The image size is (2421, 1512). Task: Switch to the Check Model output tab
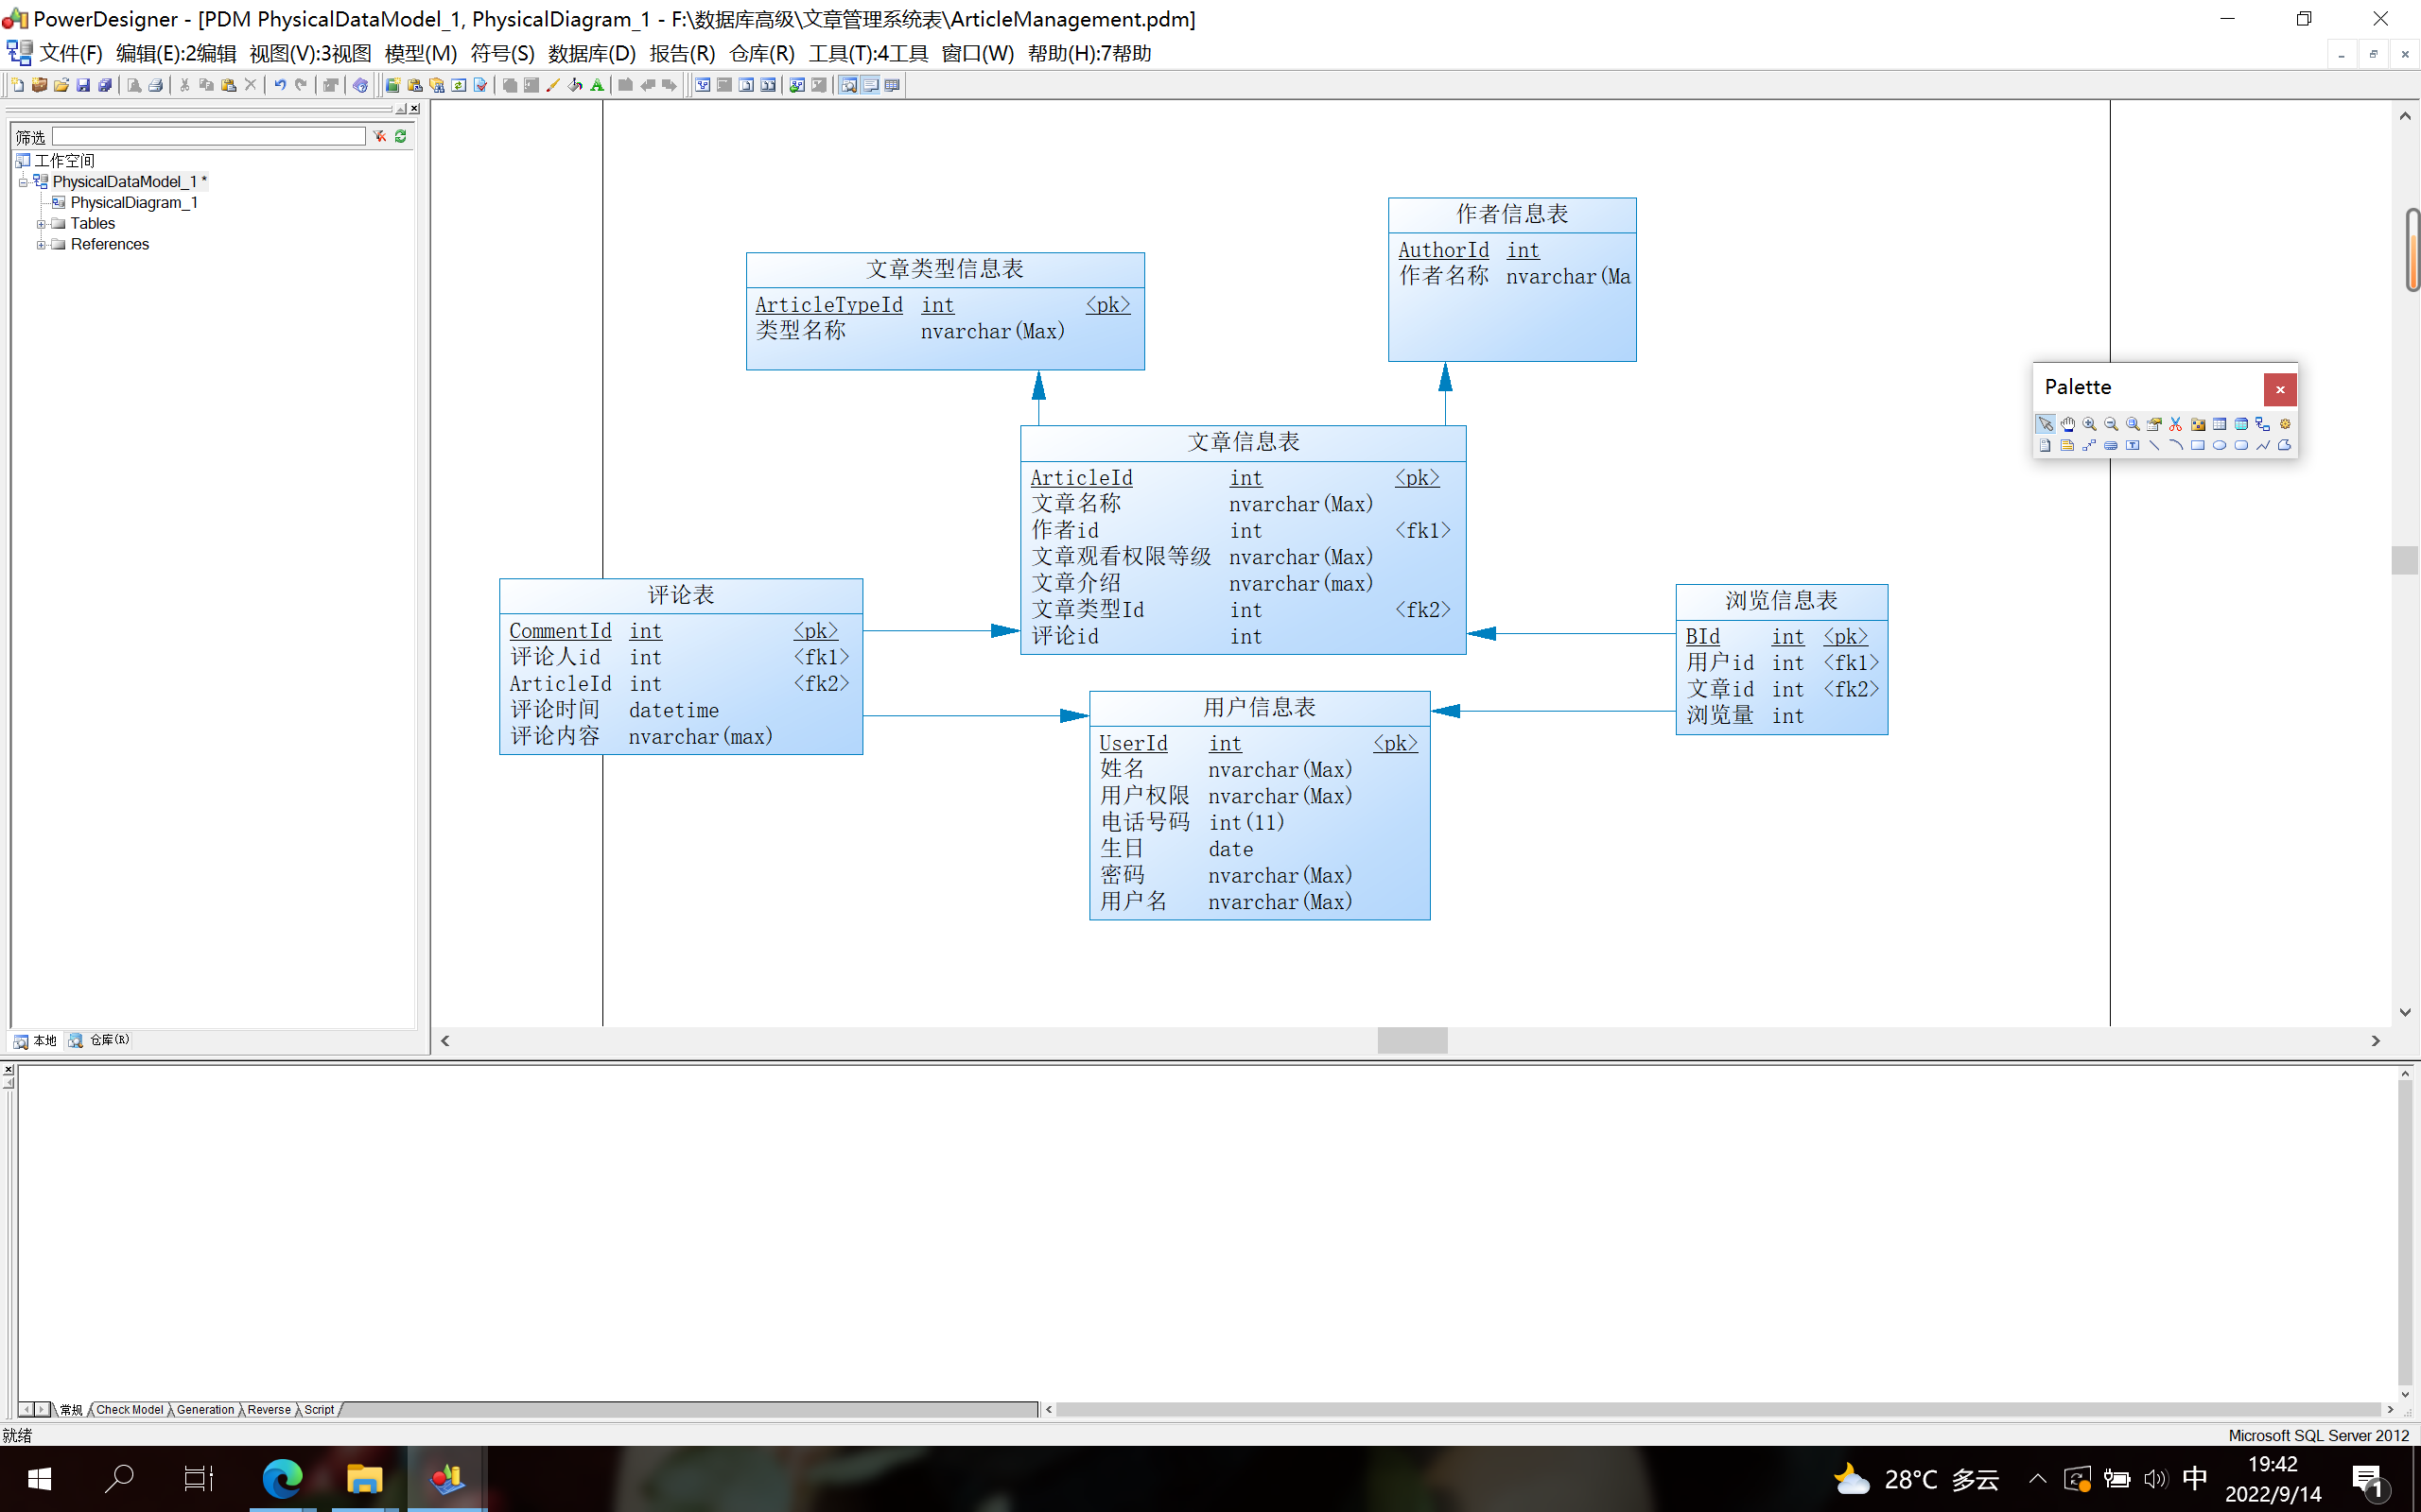point(129,1409)
